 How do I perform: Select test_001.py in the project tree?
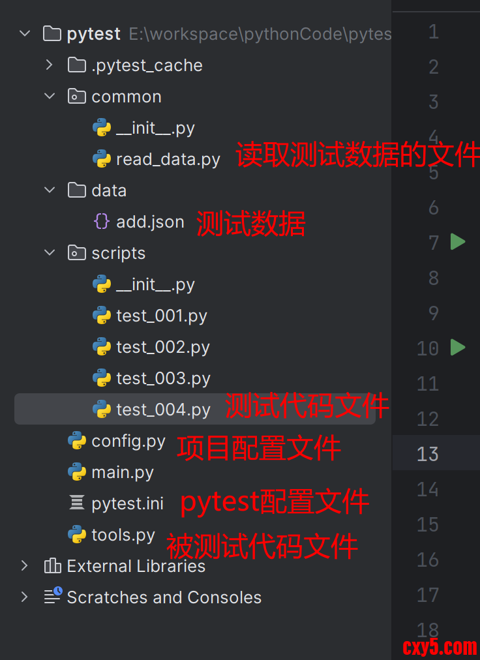click(162, 316)
